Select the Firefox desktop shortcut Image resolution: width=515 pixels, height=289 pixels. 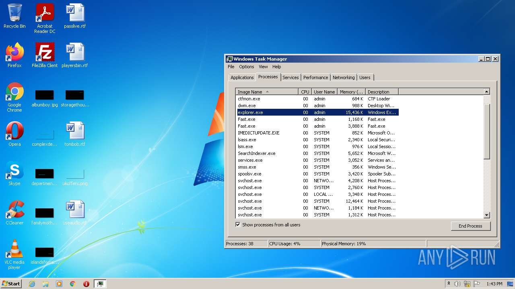point(14,56)
